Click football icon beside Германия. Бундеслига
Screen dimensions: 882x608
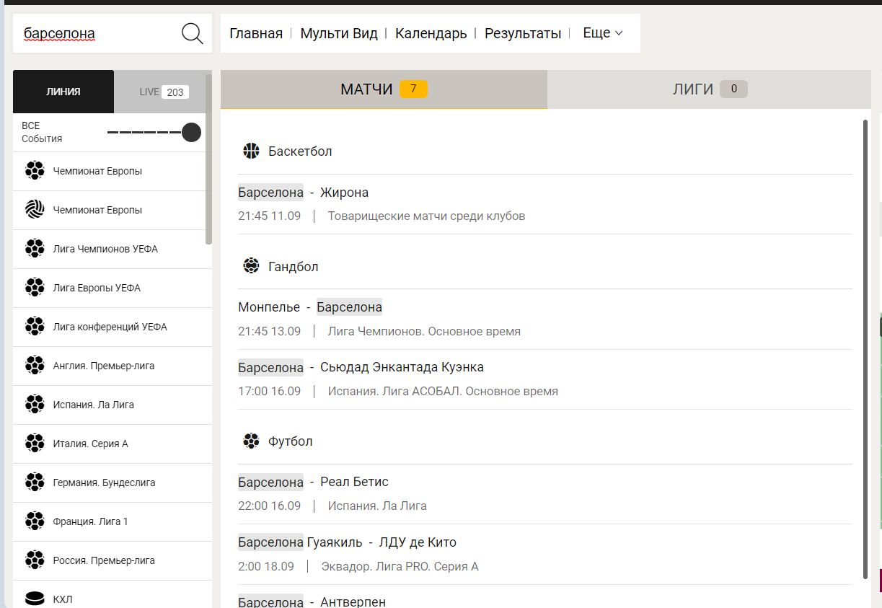click(x=35, y=483)
